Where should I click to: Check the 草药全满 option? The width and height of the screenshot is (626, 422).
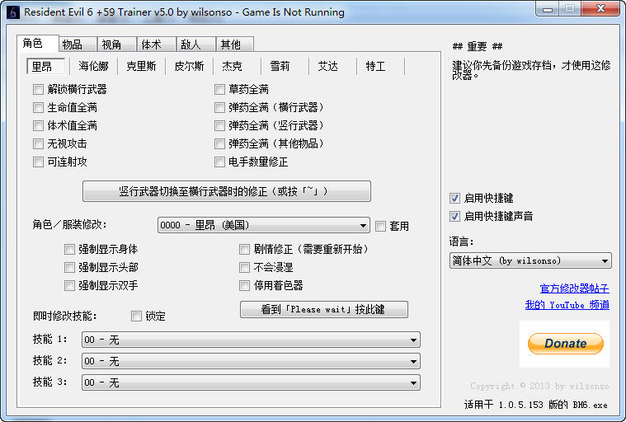point(219,89)
